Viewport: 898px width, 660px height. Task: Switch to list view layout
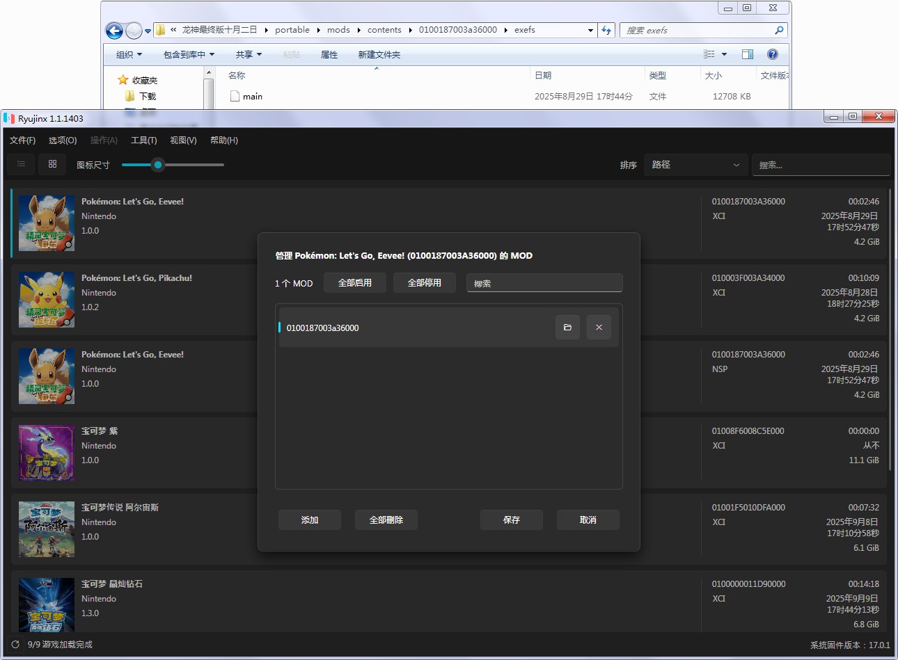tap(22, 164)
